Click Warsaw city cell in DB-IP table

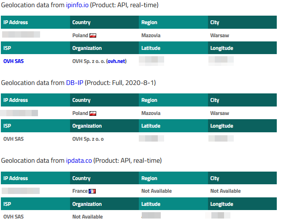pyautogui.click(x=219, y=113)
